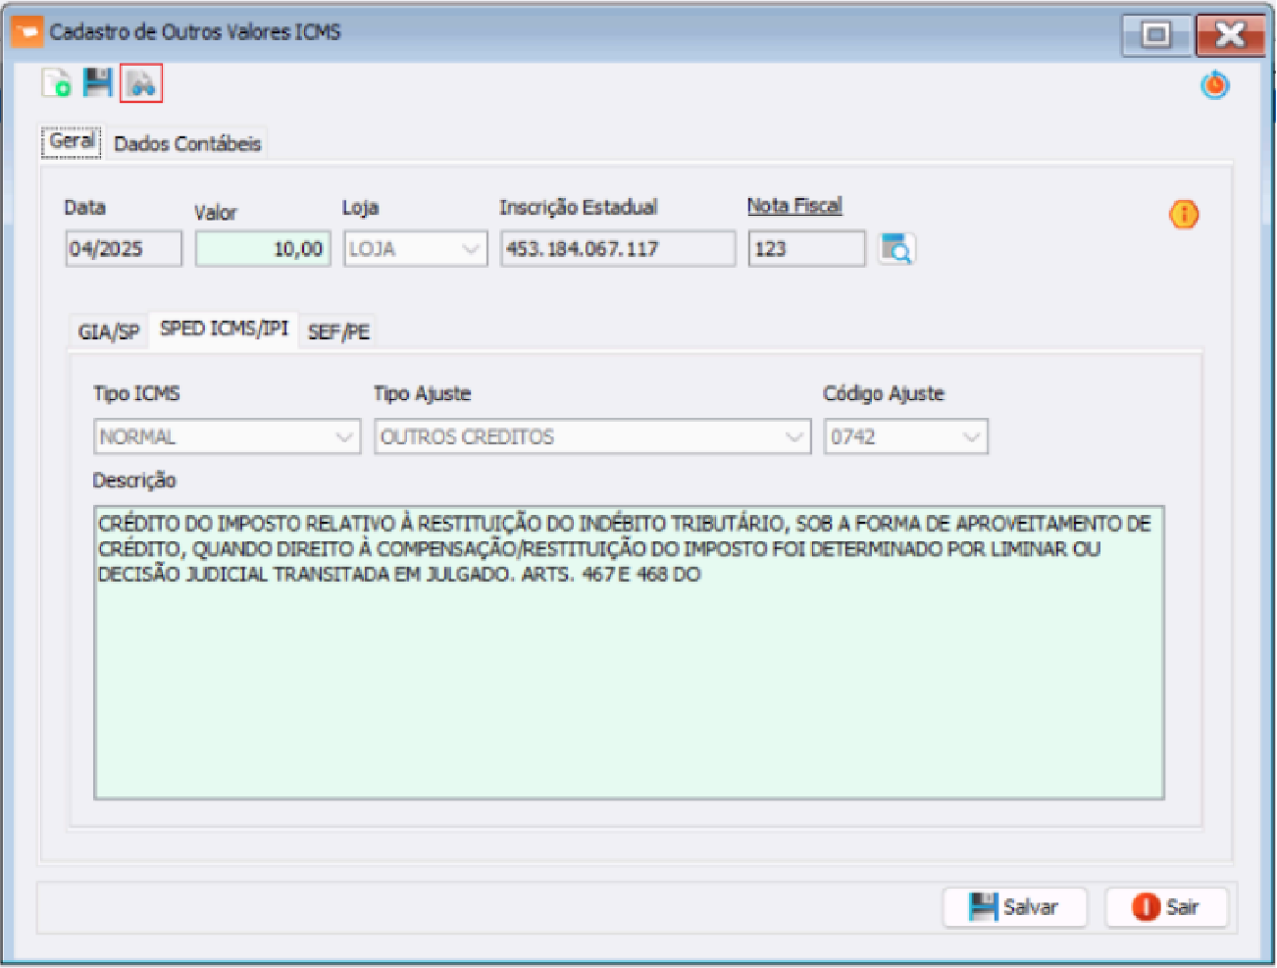The width and height of the screenshot is (1277, 968).
Task: Click the application icon in title bar
Action: 26,32
